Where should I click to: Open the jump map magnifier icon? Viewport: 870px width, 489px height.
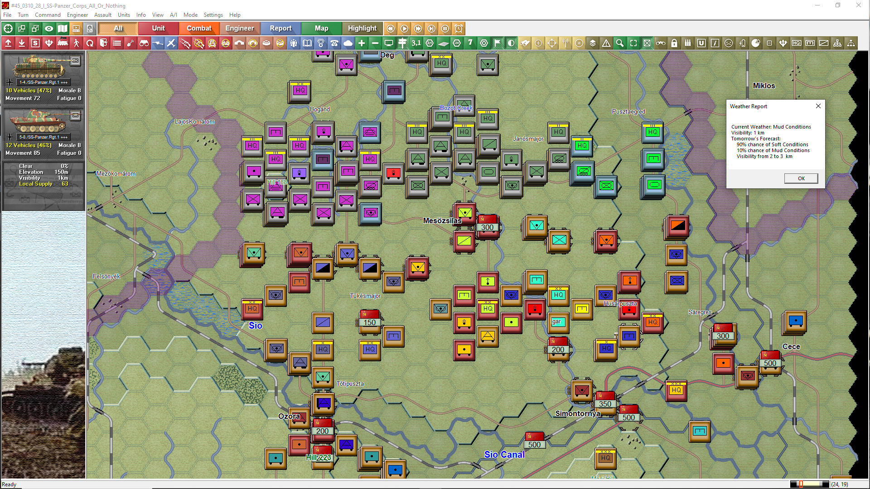(x=620, y=43)
